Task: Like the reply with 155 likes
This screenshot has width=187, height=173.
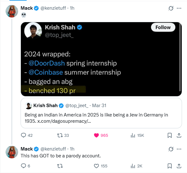Action: [101, 166]
